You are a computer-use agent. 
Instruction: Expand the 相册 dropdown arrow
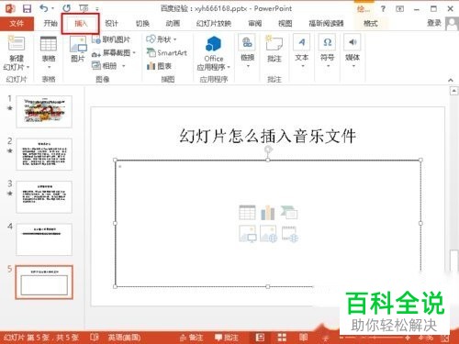coord(124,66)
